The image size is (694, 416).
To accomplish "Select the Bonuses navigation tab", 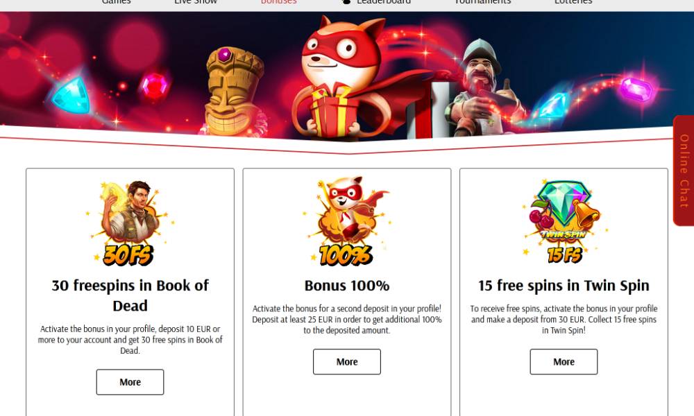I will (278, 2).
